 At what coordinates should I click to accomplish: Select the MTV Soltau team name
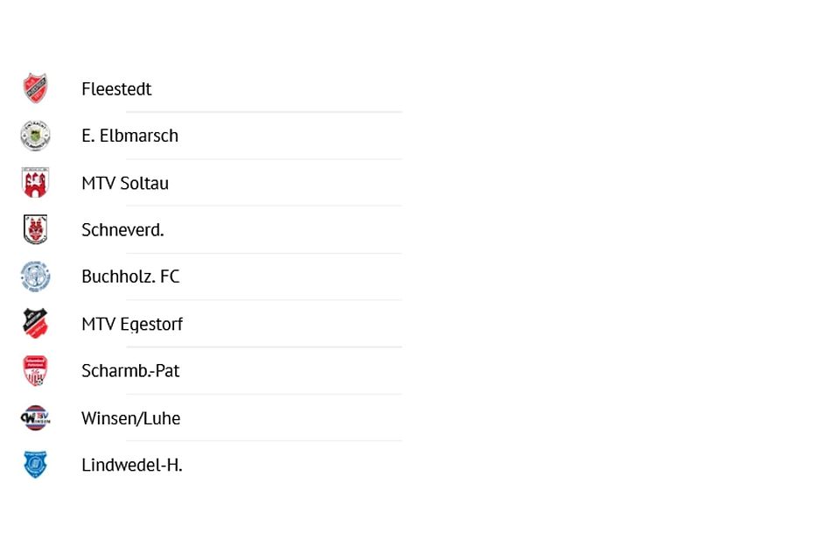(x=125, y=183)
